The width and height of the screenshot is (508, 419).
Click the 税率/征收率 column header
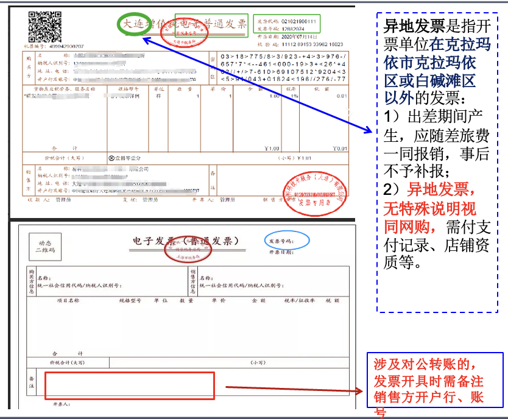pyautogui.click(x=298, y=301)
